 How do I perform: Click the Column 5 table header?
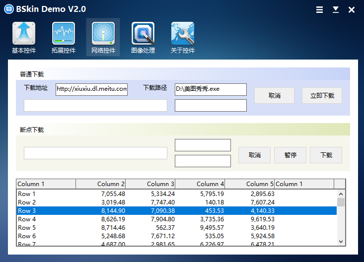(250, 184)
